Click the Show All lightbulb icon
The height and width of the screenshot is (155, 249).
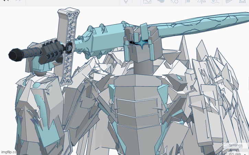[x=126, y=1]
